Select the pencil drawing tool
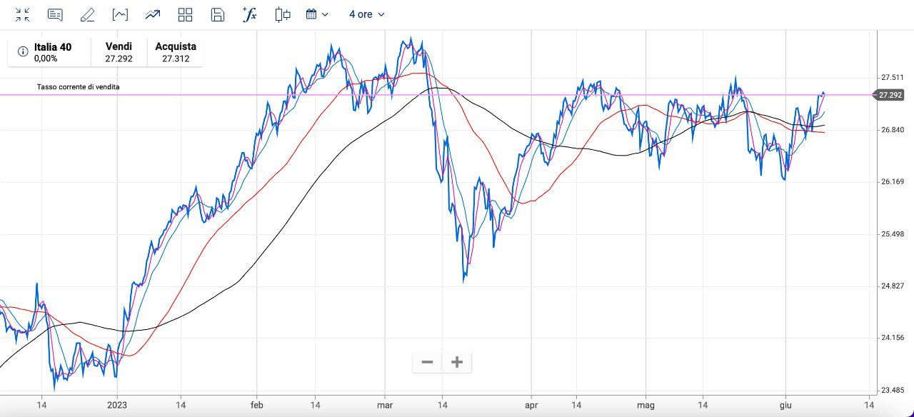Screen dimensions: 914x417 click(x=87, y=14)
